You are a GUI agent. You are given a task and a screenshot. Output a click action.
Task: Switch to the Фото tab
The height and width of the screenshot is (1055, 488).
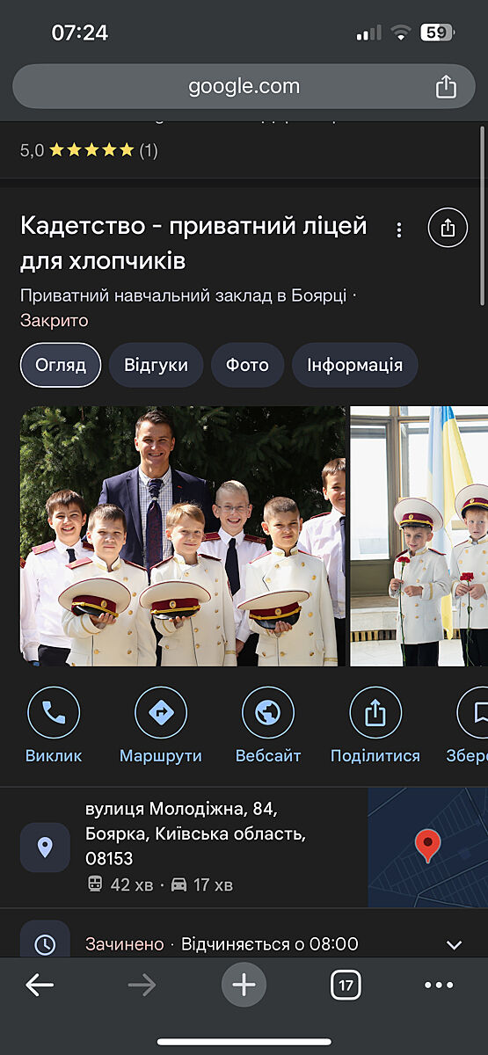247,365
